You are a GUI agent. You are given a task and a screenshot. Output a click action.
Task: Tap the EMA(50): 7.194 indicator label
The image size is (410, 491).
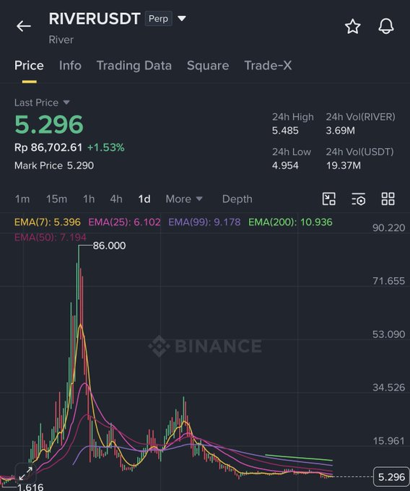[x=50, y=237]
